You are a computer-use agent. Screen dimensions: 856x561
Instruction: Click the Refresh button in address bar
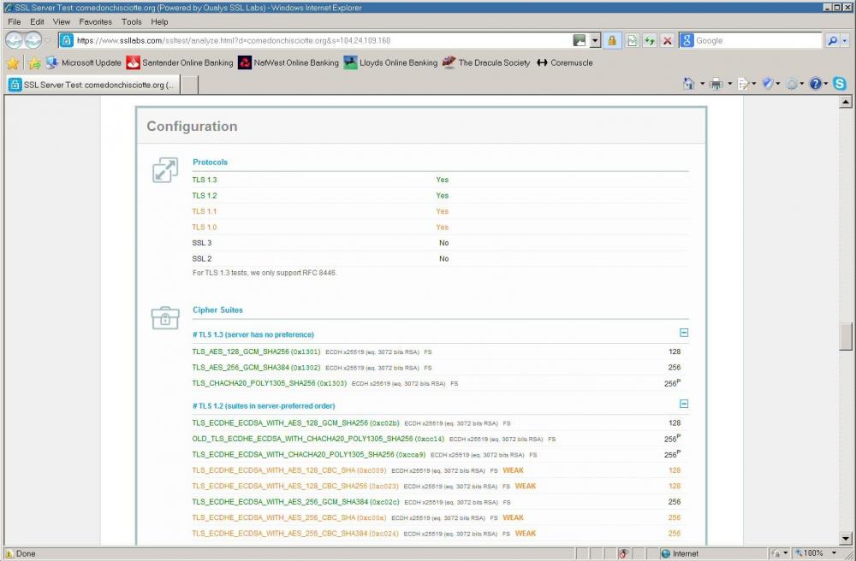(650, 40)
